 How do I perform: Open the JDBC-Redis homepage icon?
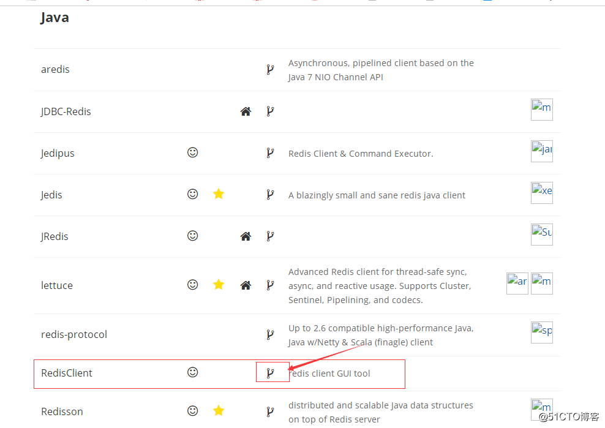(x=246, y=111)
